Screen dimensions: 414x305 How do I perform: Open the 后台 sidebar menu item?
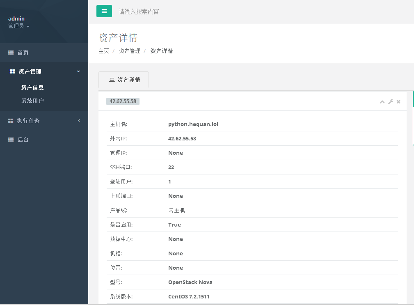tap(44, 140)
